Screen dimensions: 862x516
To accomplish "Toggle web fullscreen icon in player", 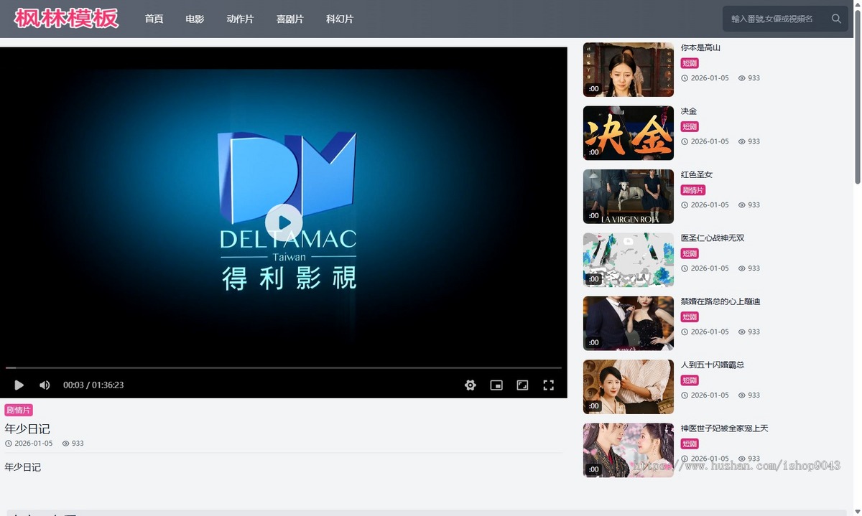I will pyautogui.click(x=522, y=385).
